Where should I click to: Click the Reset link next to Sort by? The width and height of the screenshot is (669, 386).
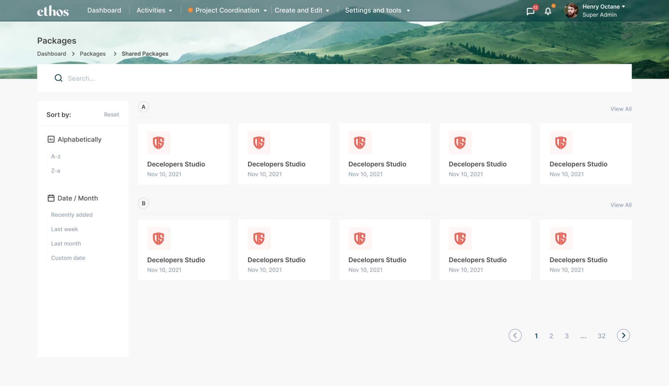[111, 115]
